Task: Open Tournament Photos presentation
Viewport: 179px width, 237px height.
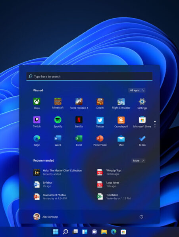Action: (x=50, y=197)
